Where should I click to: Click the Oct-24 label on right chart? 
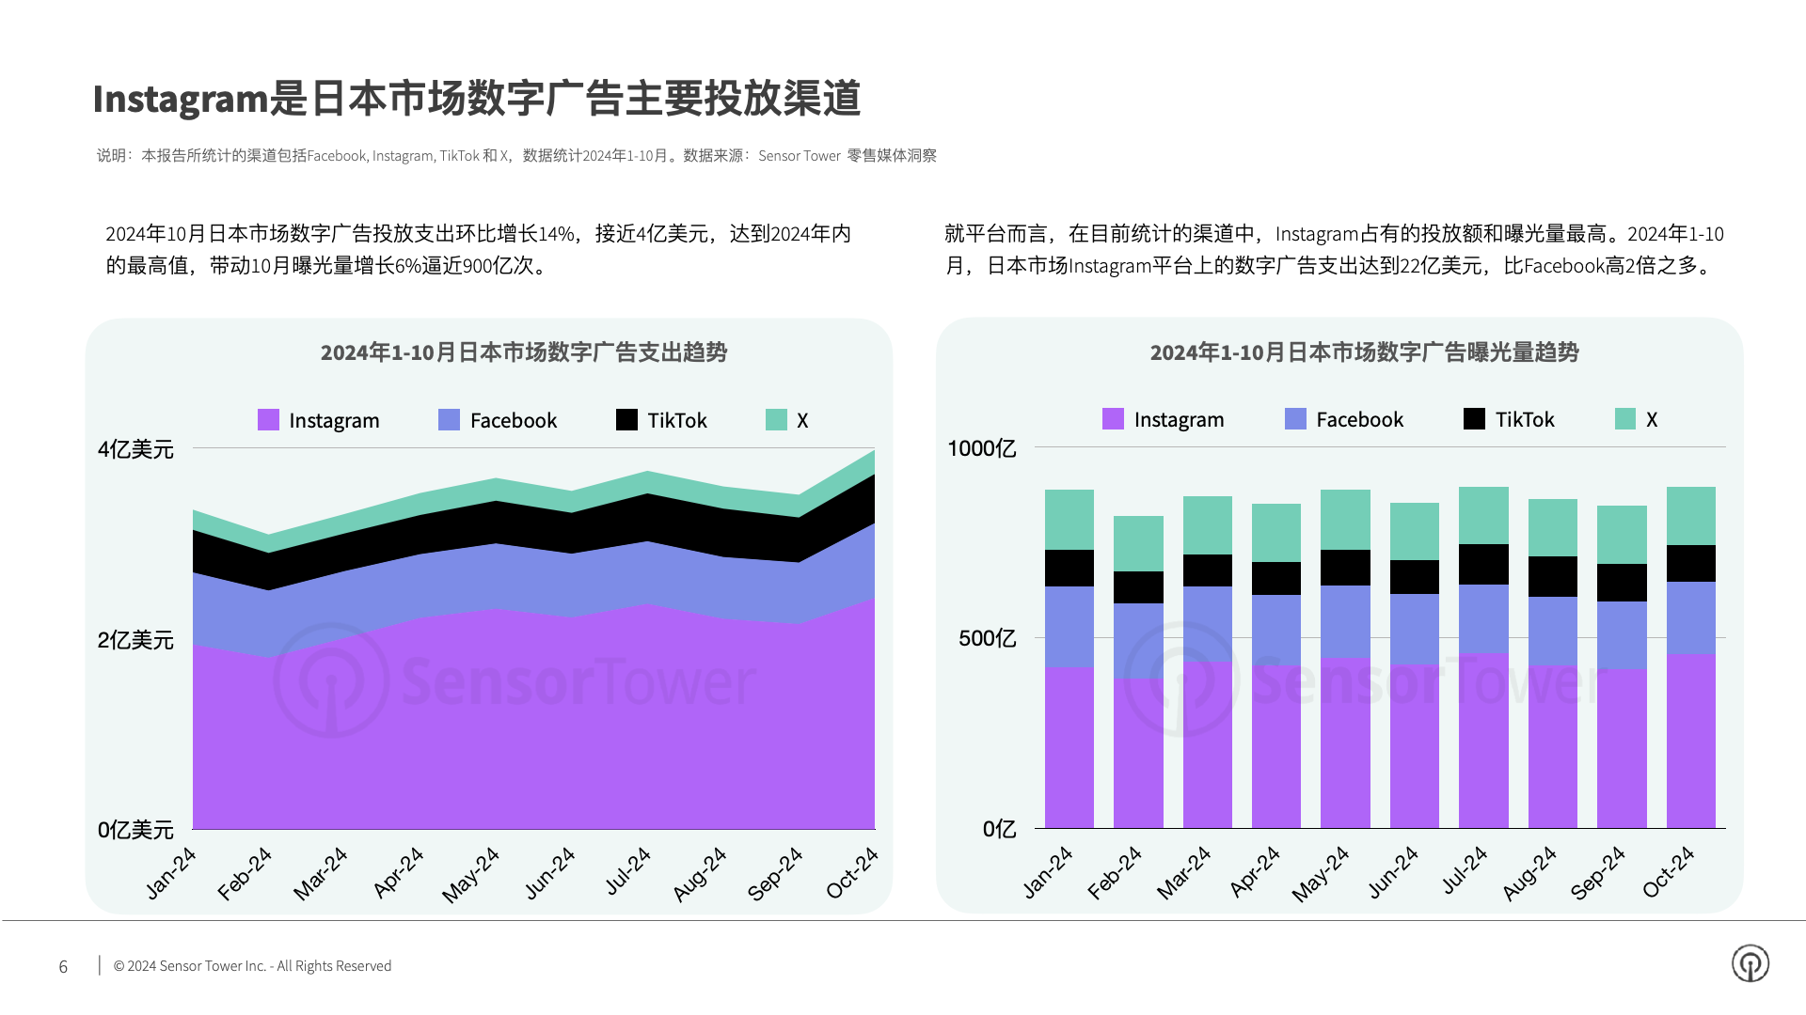click(1669, 872)
